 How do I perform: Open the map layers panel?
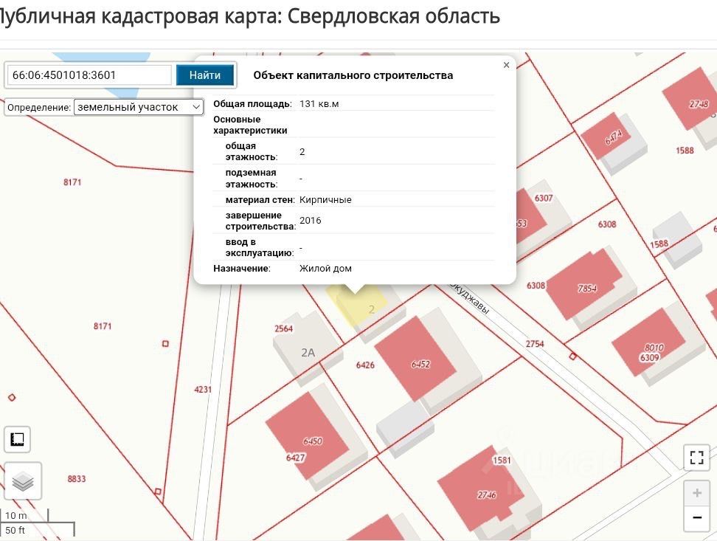(x=23, y=481)
